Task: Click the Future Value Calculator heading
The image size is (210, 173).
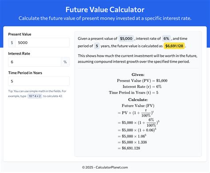Action: [x=105, y=10]
